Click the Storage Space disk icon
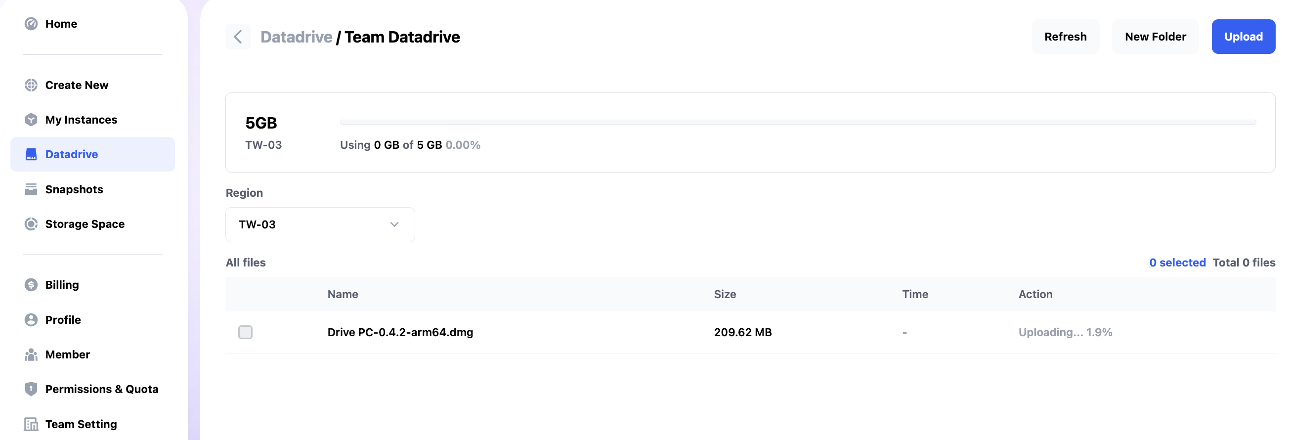 tap(31, 224)
